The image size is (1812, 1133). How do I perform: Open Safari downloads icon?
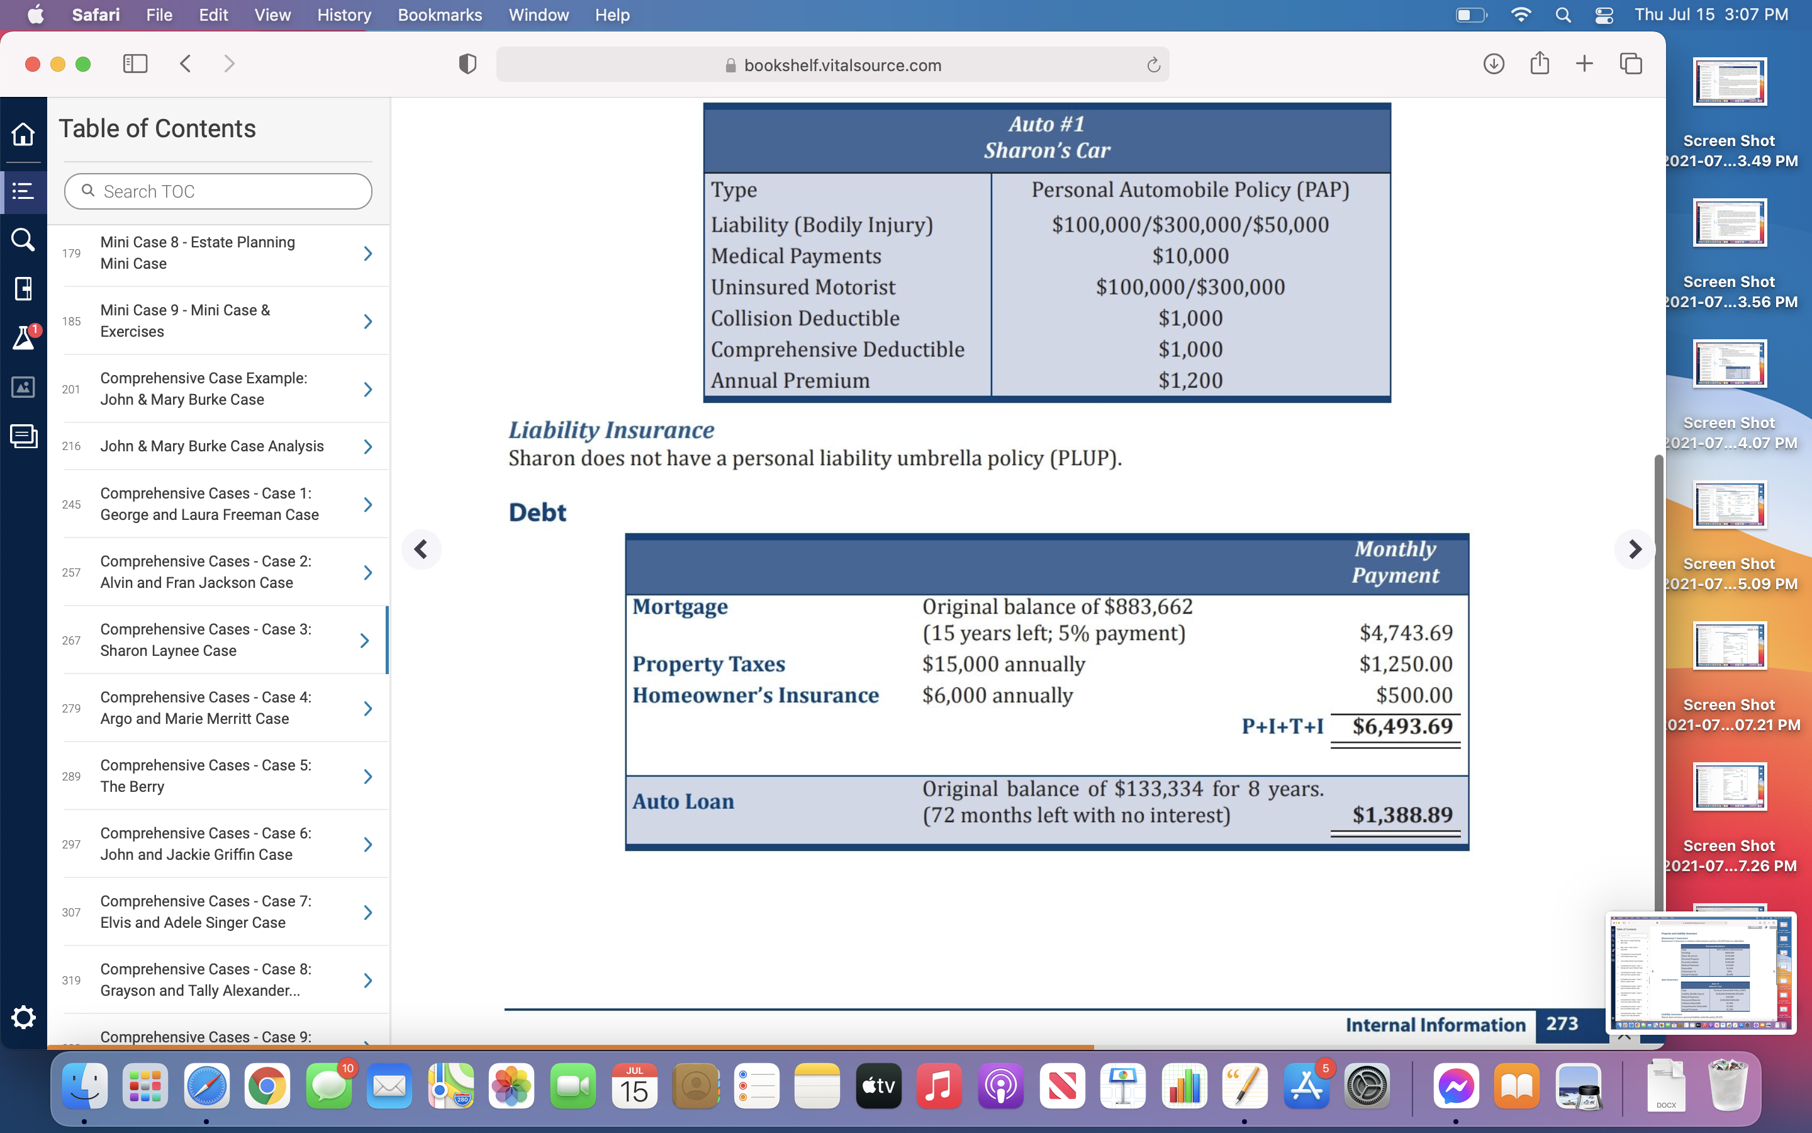tap(1493, 64)
